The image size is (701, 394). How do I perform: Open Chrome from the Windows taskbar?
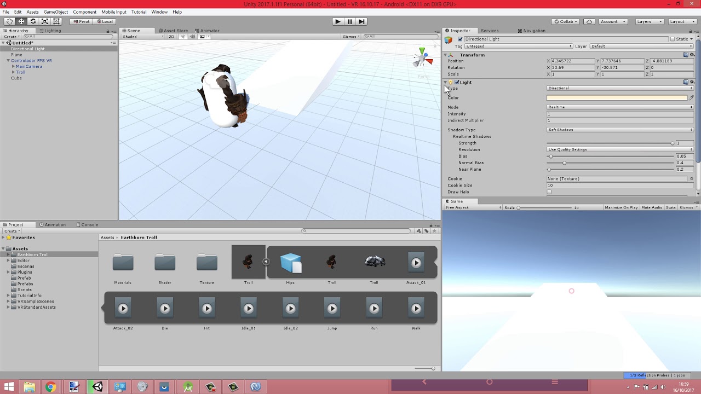click(50, 387)
